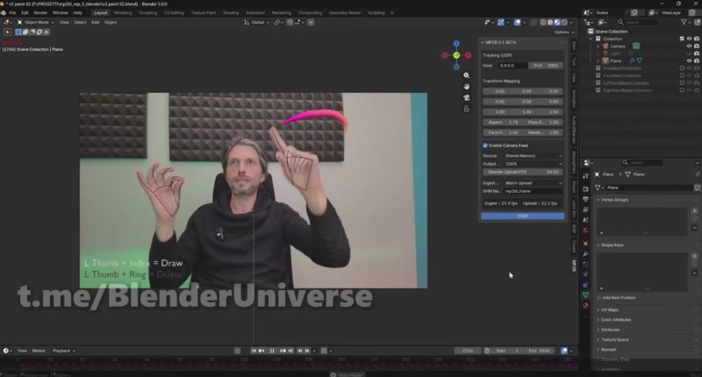Switch to the Sculpting workspace tab
The height and width of the screenshot is (377, 702).
click(x=149, y=13)
